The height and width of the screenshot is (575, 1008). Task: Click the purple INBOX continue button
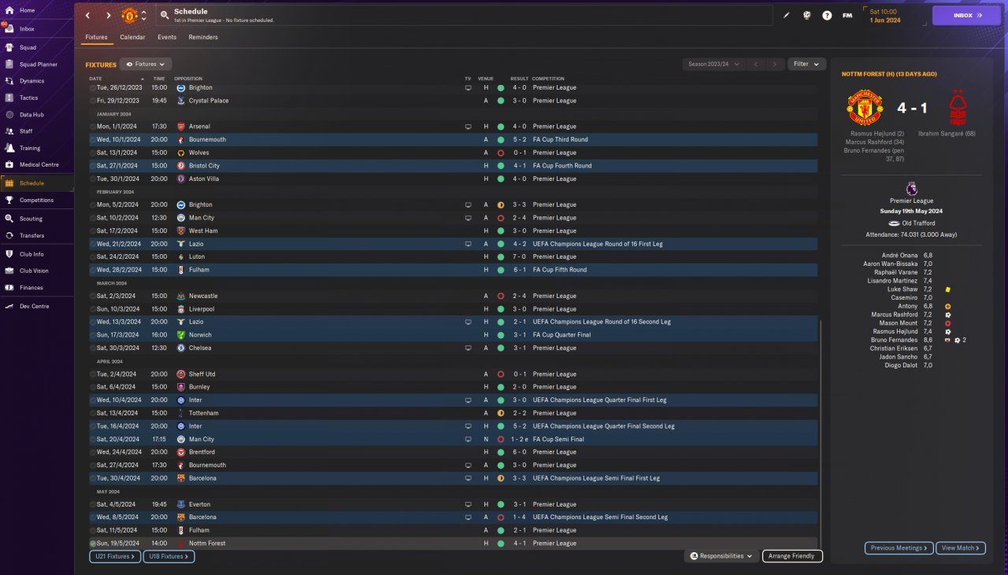pos(967,16)
